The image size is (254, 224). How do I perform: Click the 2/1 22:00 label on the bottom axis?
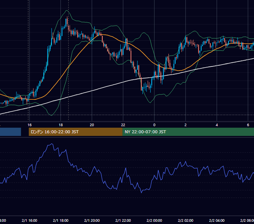123,220
